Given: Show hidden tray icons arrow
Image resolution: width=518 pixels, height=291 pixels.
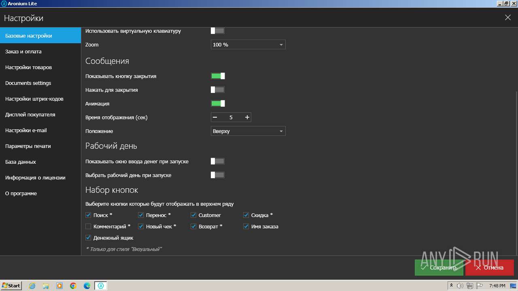Looking at the screenshot, I should tap(451, 286).
